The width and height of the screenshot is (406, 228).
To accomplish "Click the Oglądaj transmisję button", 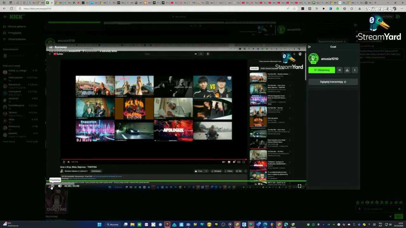I will (x=333, y=82).
